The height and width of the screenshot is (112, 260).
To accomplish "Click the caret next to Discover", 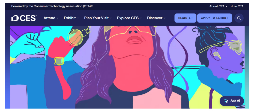I will [x=165, y=18].
